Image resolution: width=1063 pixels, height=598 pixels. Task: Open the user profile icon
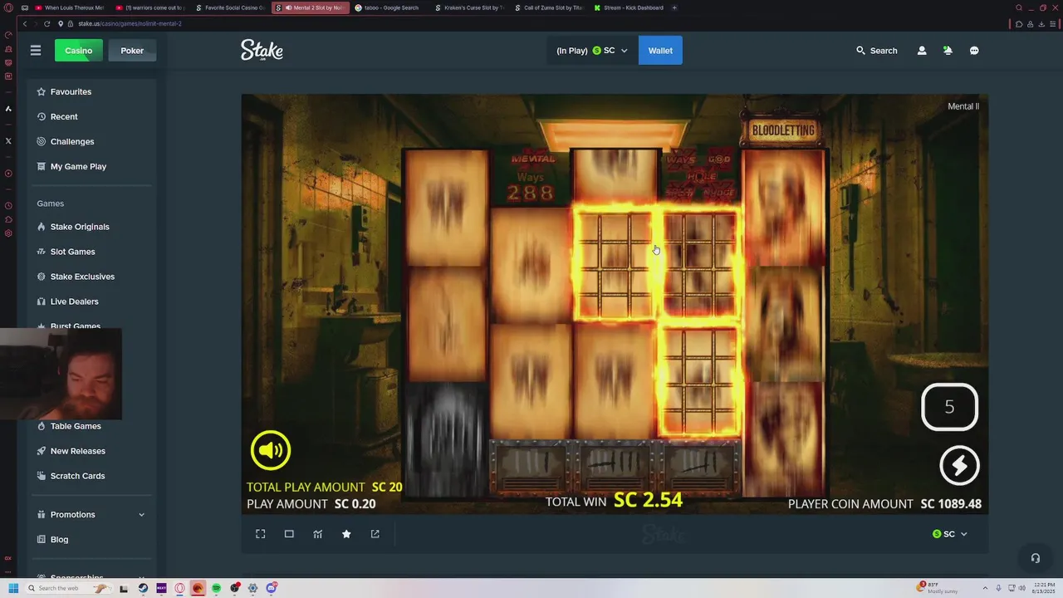click(922, 51)
